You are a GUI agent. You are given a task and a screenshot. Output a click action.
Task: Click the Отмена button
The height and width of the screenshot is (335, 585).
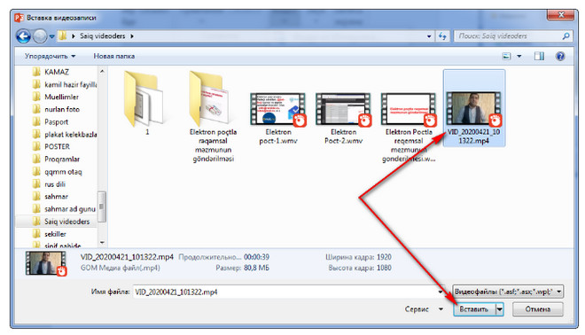tap(538, 309)
